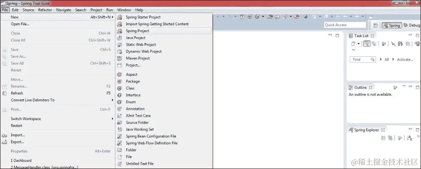421x169 pixels.
Task: Select Untitled Text File entry
Action: click(164, 164)
